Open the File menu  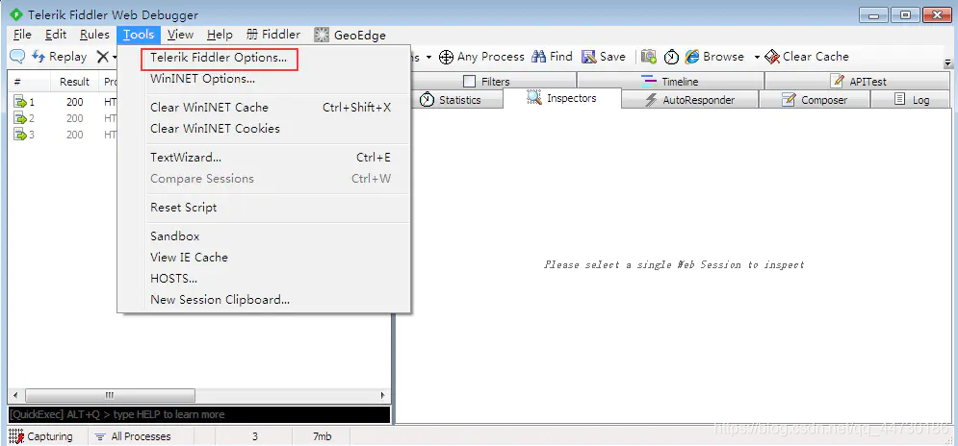(x=22, y=35)
